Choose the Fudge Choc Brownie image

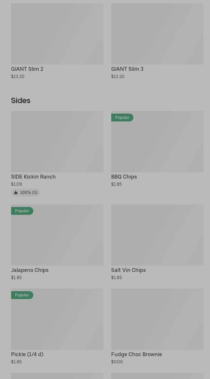coord(157,319)
